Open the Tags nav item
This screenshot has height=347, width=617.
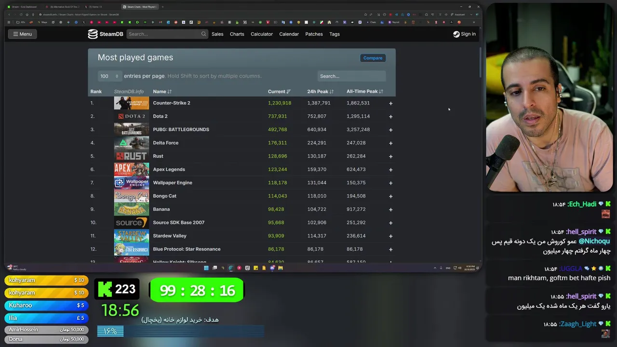coord(335,34)
